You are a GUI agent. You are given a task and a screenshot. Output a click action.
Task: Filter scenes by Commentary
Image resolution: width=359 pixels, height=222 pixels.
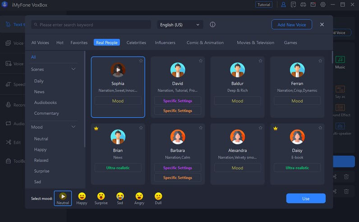click(x=46, y=113)
